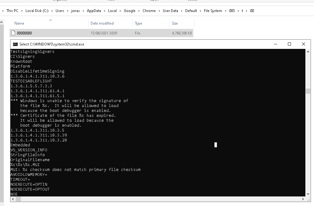Click cmd vertical scrollbar down arrow
Image resolution: width=314 pixels, height=206 pixels.
[x=308, y=194]
